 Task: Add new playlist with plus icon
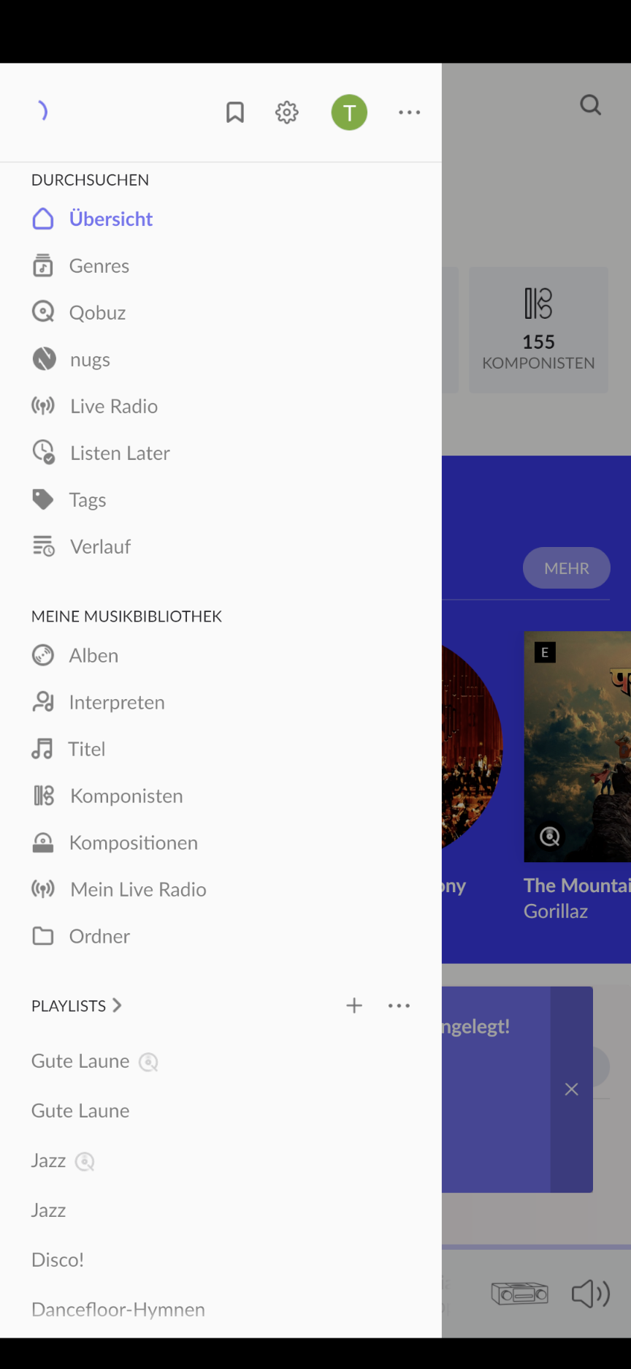tap(354, 1006)
